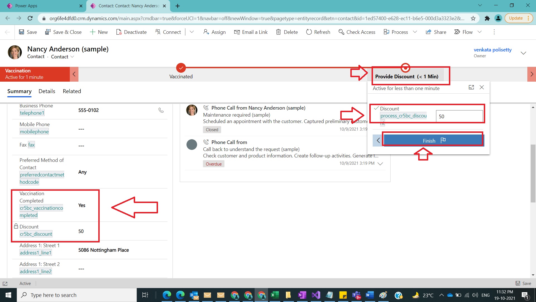Click the Save icon in command bar

[x=21, y=32]
